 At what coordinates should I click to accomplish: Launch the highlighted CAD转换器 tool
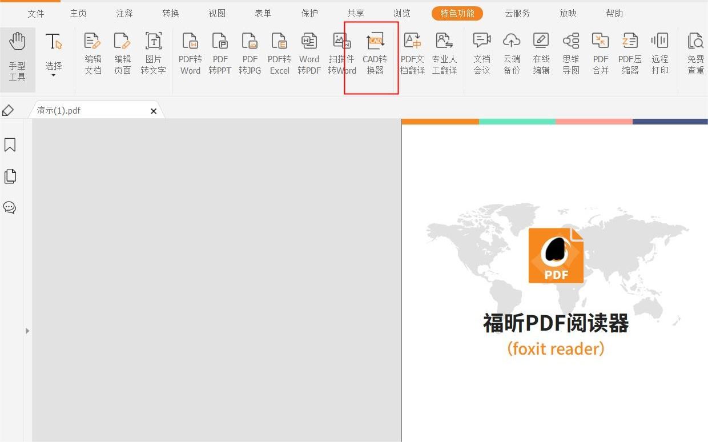(374, 54)
